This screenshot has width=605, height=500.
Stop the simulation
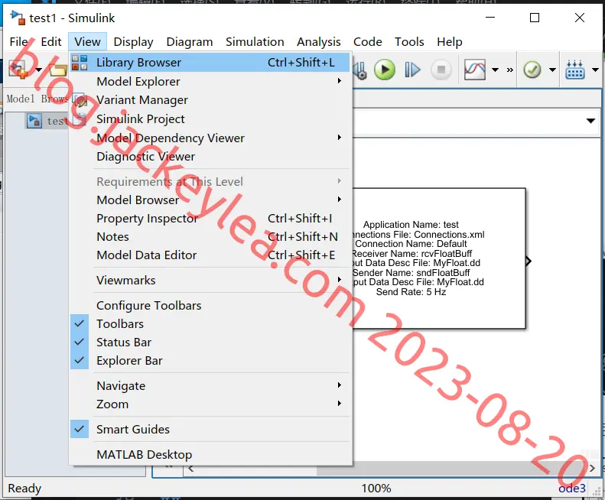pos(441,70)
